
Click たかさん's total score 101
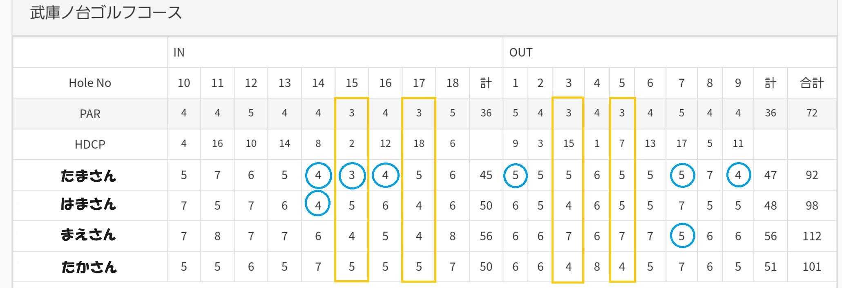coord(811,267)
